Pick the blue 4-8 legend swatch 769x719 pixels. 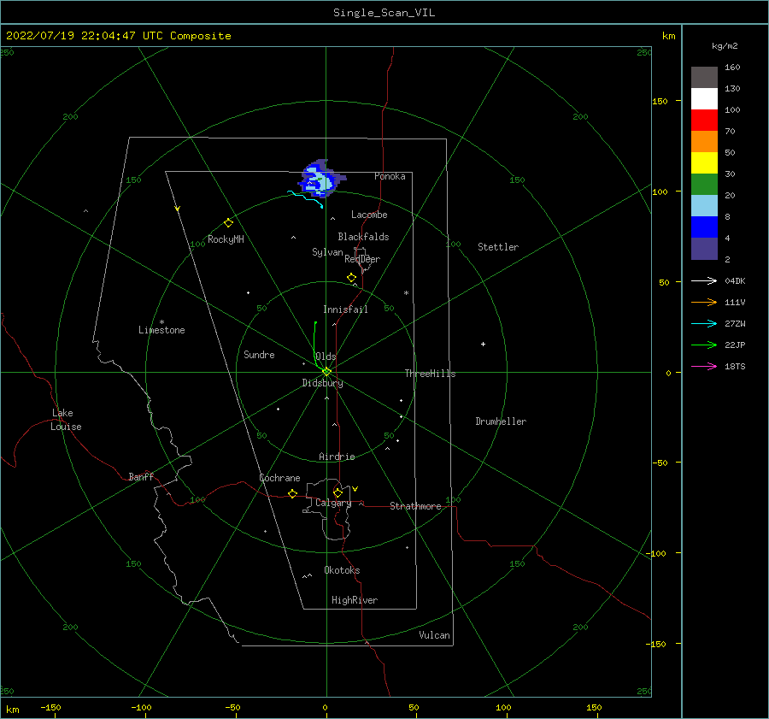point(704,227)
